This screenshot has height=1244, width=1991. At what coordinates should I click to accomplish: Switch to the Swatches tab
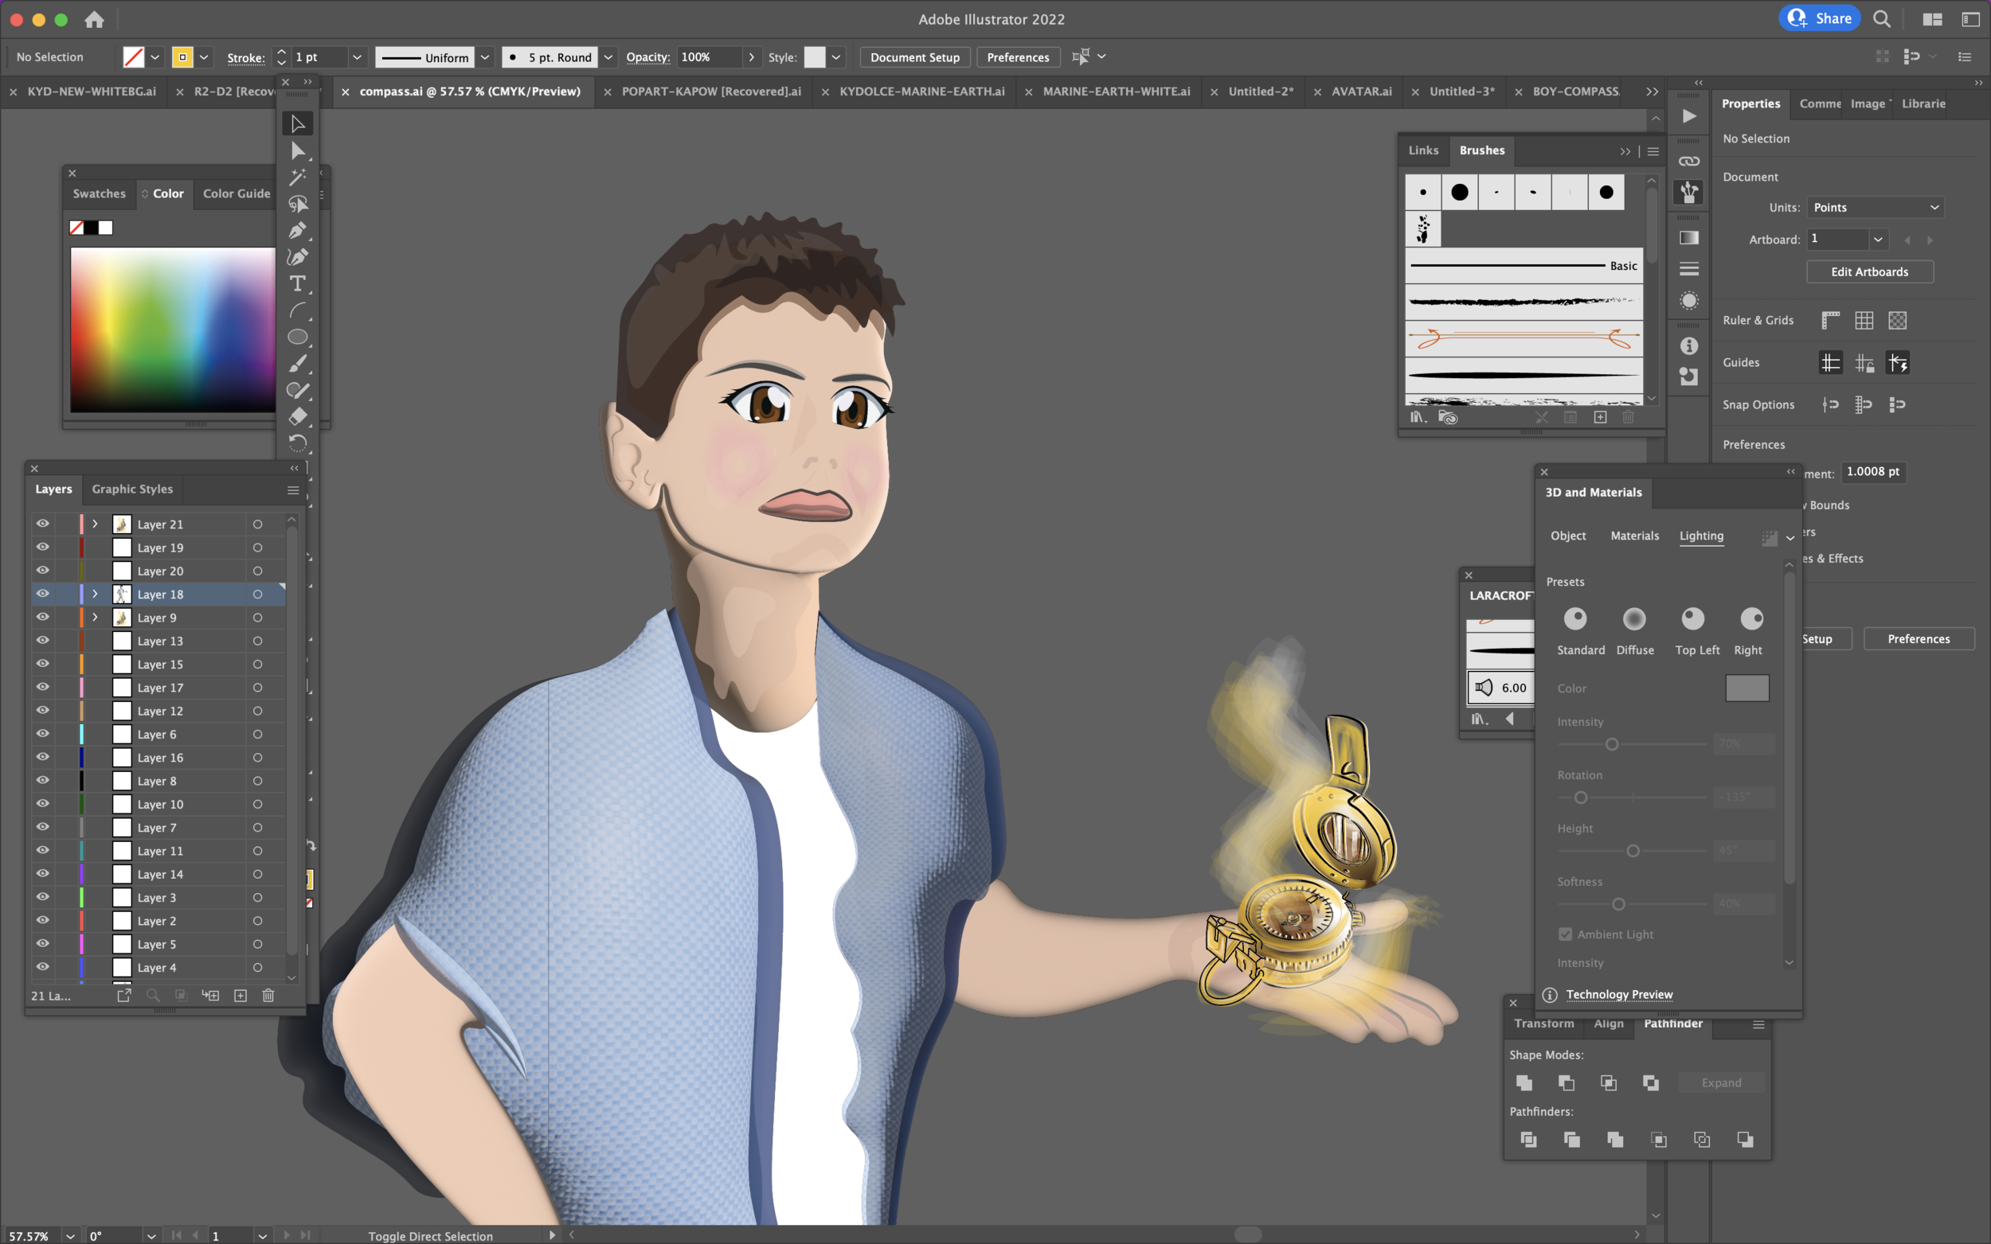[x=99, y=193]
